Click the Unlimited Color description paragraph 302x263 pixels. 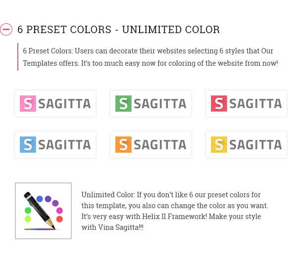click(x=175, y=211)
